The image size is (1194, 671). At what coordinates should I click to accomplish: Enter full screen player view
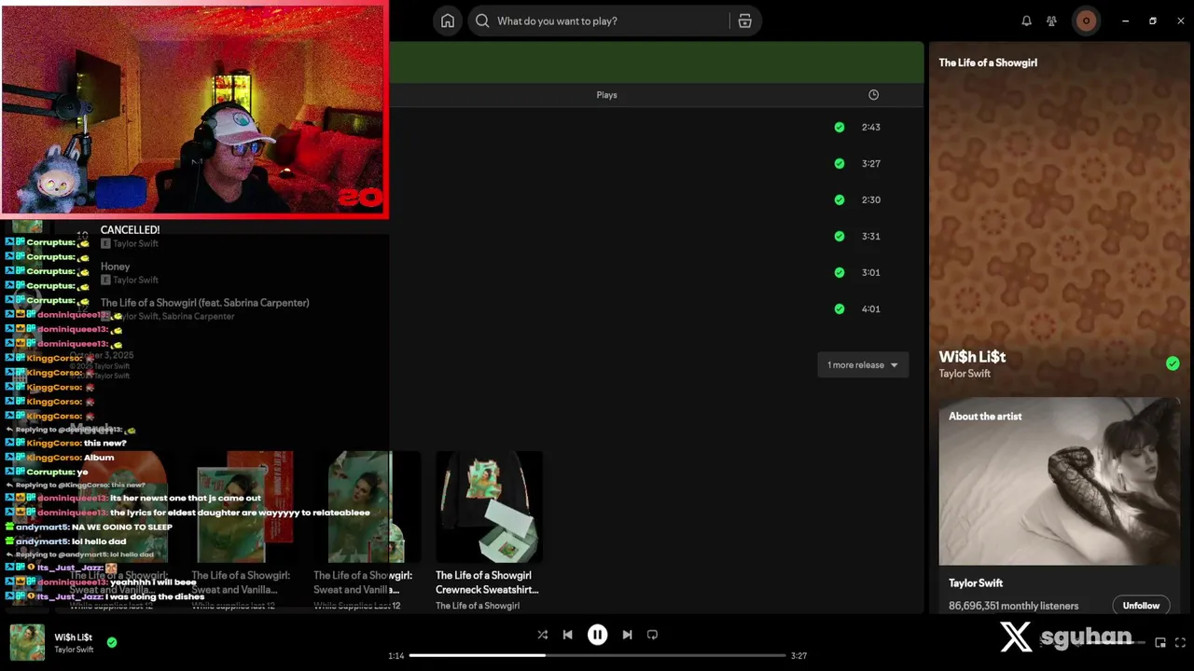pyautogui.click(x=1180, y=642)
